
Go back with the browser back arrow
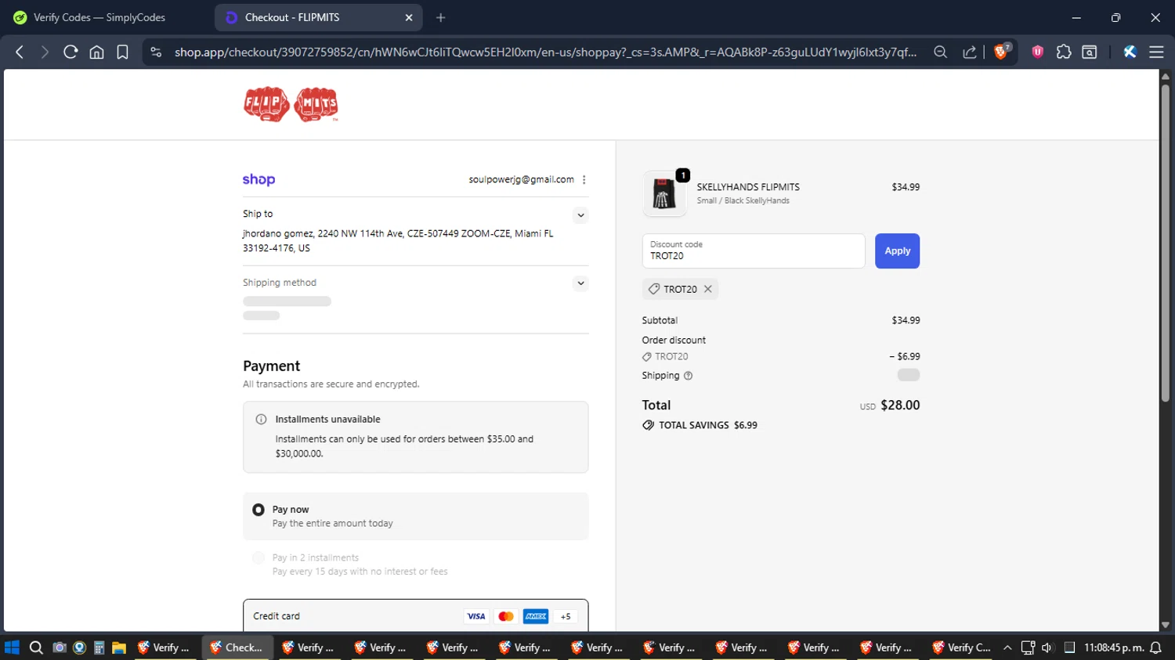click(x=20, y=52)
